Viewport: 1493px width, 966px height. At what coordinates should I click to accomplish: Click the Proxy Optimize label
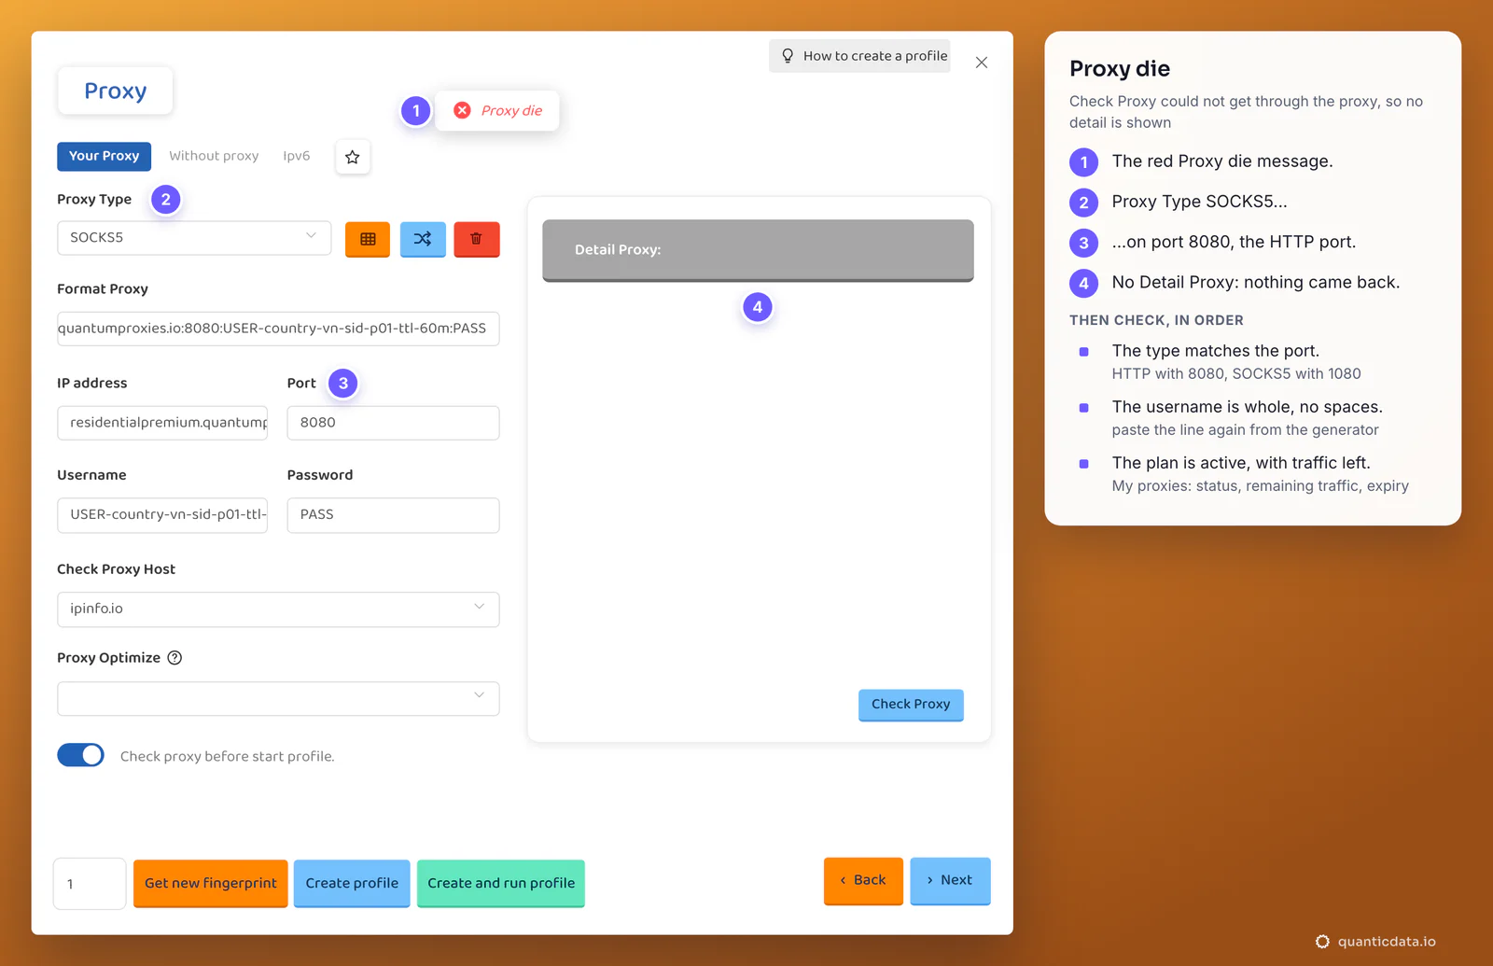tap(108, 658)
